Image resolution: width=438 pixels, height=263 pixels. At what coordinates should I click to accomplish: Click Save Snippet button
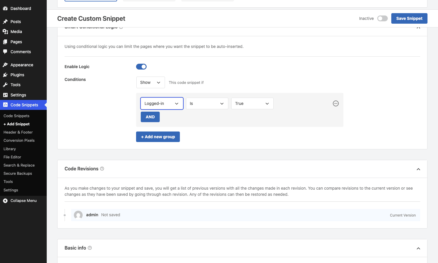pyautogui.click(x=409, y=18)
